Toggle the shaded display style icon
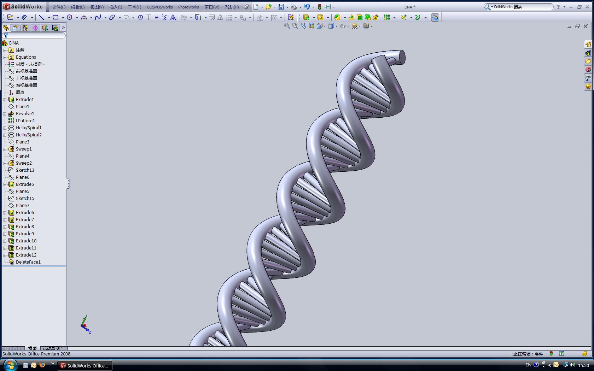The image size is (594, 371). (x=331, y=26)
